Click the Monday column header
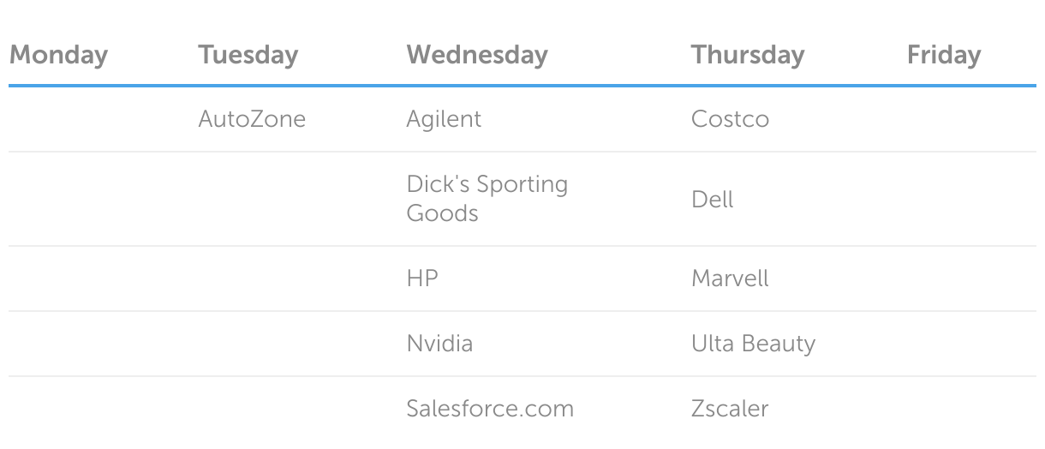Screen dimensions: 1045x449 coord(58,55)
